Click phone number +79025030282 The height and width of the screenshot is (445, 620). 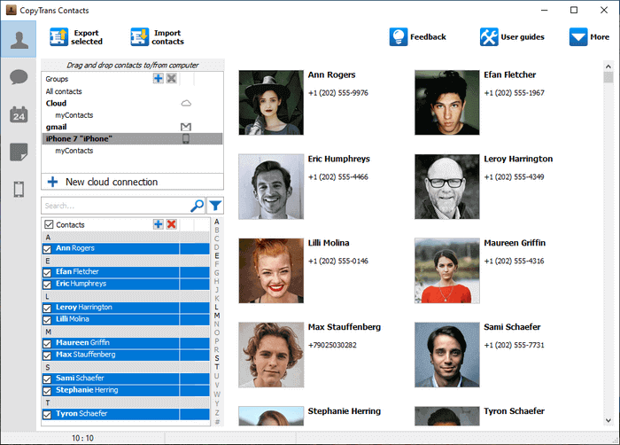click(x=332, y=345)
